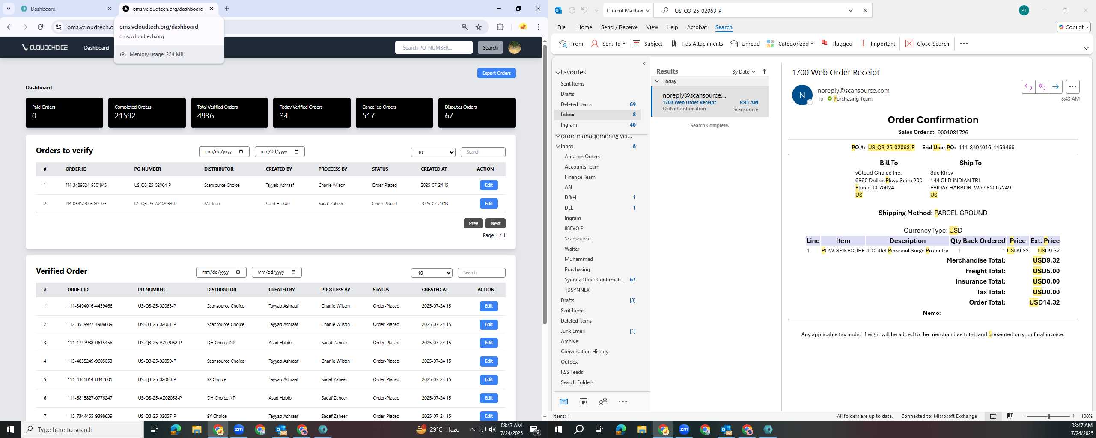
Task: Collapse the Today results group
Action: point(657,81)
